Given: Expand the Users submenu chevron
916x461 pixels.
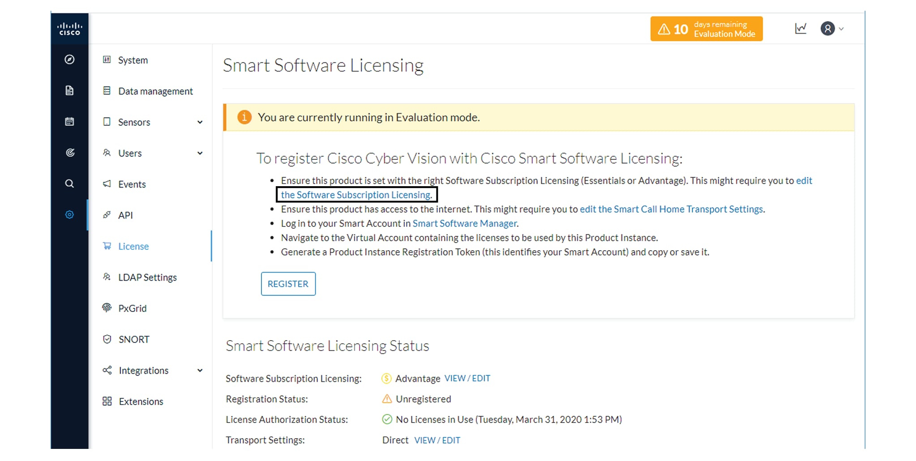Looking at the screenshot, I should tap(200, 153).
